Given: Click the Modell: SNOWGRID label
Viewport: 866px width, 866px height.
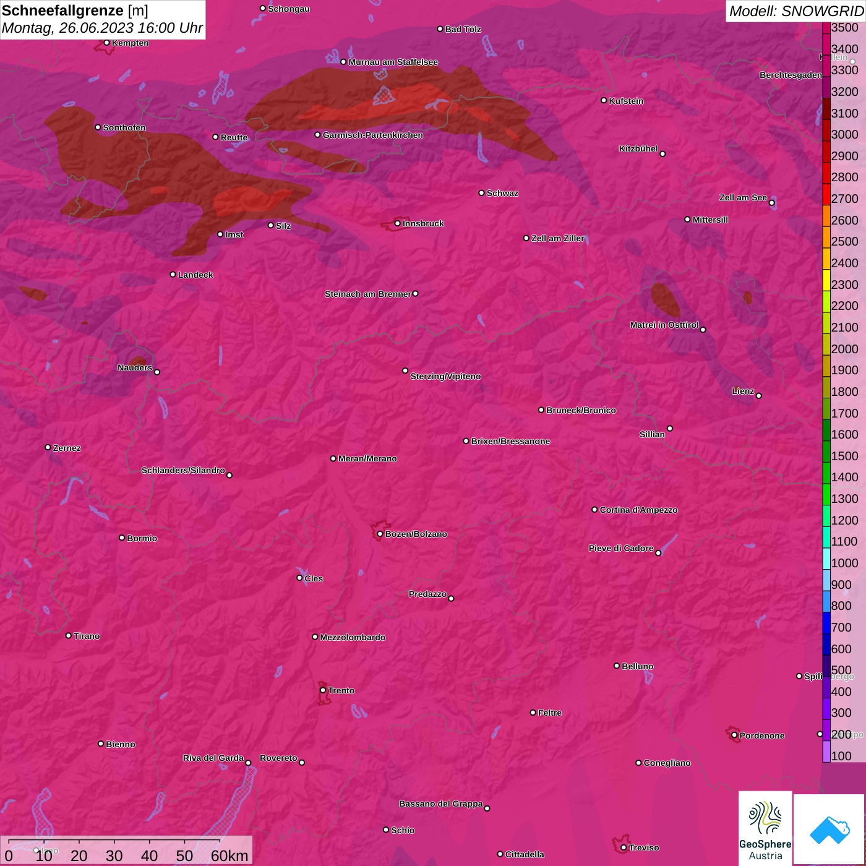Looking at the screenshot, I should 795,11.
